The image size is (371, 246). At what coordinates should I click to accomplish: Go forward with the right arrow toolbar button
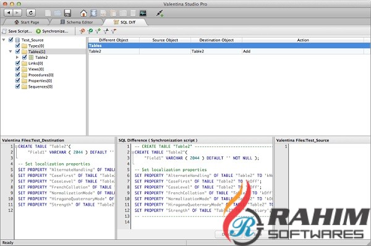[17, 13]
